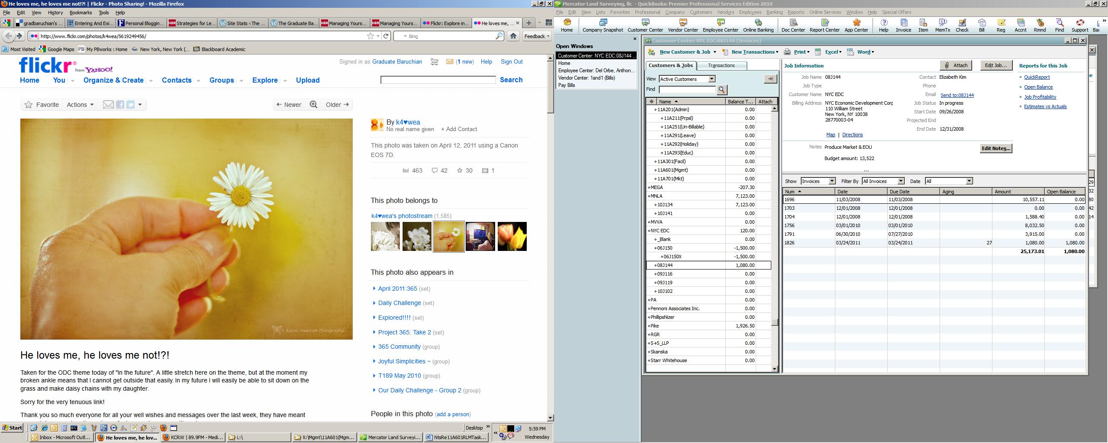
Task: Open the Active Customers view dropdown
Action: (x=712, y=79)
